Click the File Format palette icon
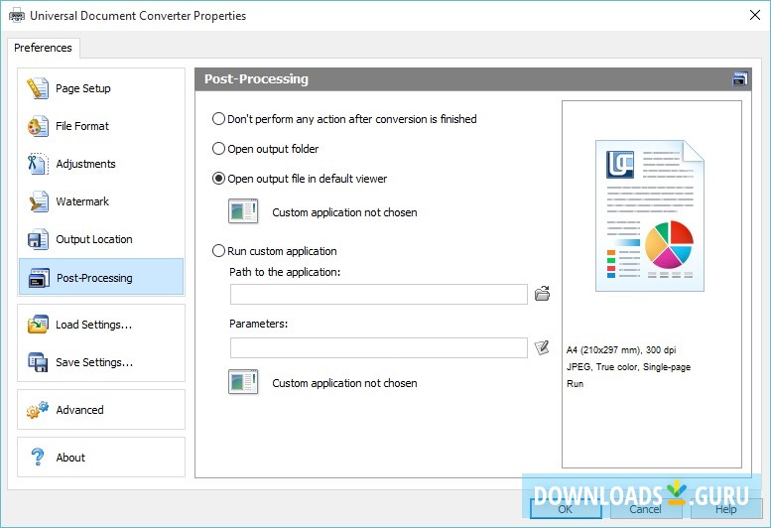The width and height of the screenshot is (771, 528). point(38,126)
